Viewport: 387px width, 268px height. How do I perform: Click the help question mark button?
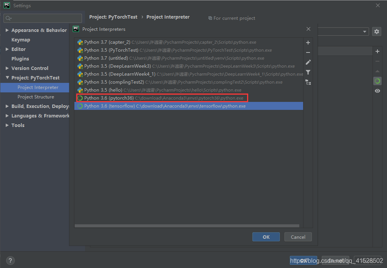pos(10,261)
